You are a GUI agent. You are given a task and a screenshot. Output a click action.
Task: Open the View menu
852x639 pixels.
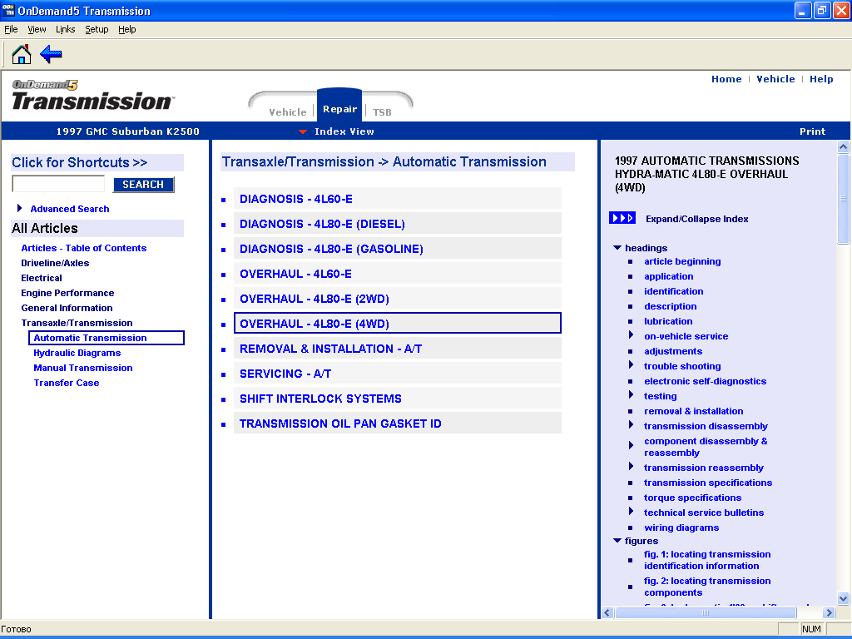[37, 29]
